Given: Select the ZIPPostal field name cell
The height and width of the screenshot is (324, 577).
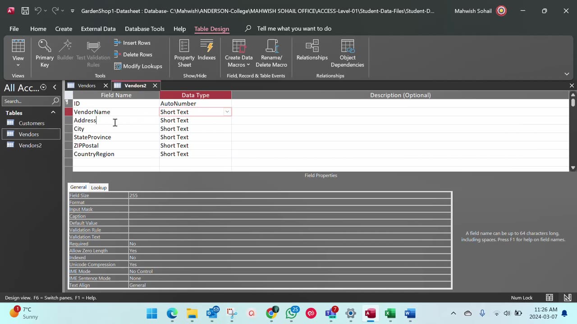Looking at the screenshot, I should pos(116,145).
